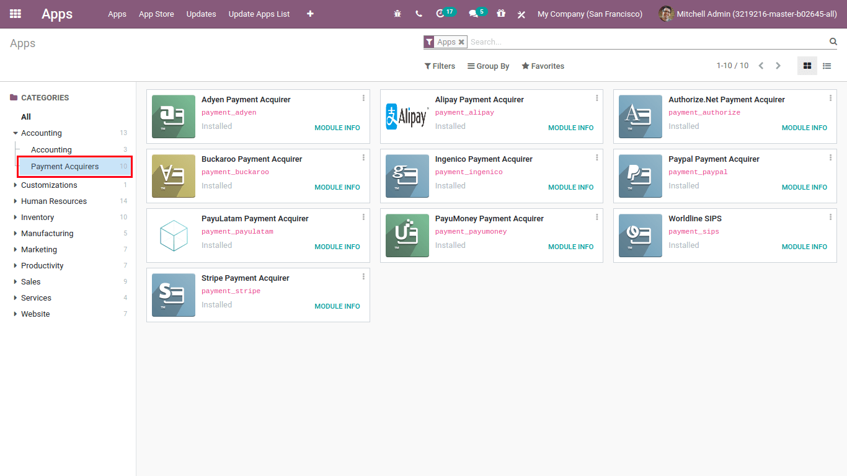Screen dimensions: 847x476
Task: Click the search magnifier icon
Action: tap(833, 42)
